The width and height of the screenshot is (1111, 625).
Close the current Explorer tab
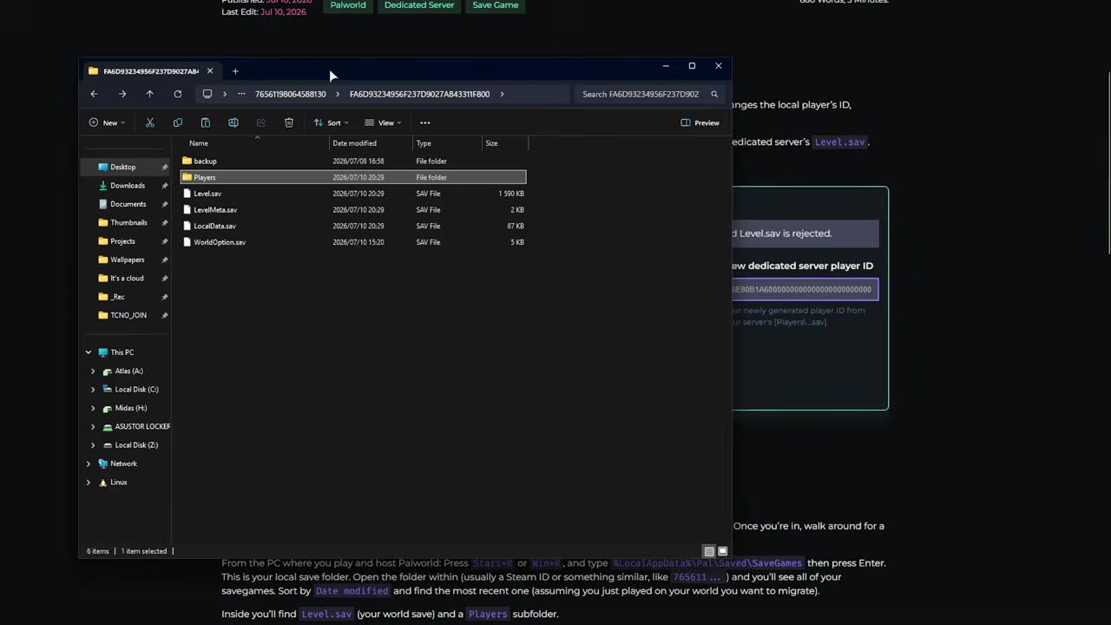209,71
